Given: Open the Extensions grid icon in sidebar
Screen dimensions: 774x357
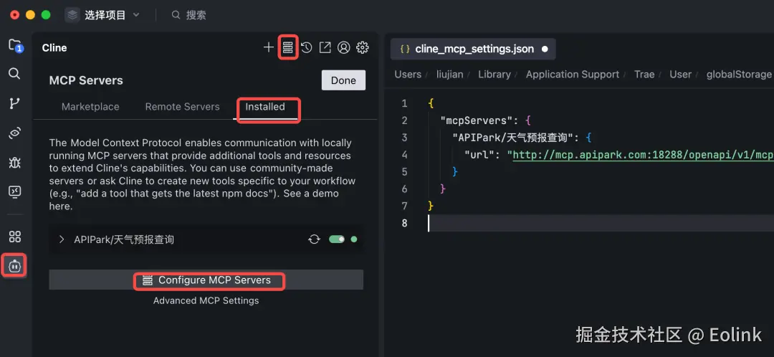Looking at the screenshot, I should [15, 237].
